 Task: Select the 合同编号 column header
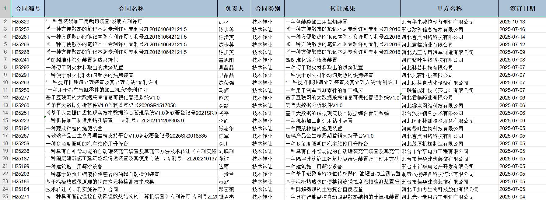(28, 9)
